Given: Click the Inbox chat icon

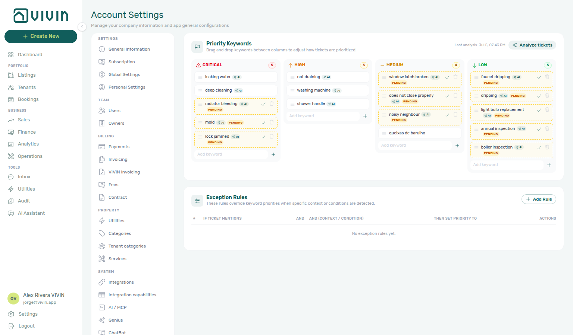Looking at the screenshot, I should [x=11, y=177].
